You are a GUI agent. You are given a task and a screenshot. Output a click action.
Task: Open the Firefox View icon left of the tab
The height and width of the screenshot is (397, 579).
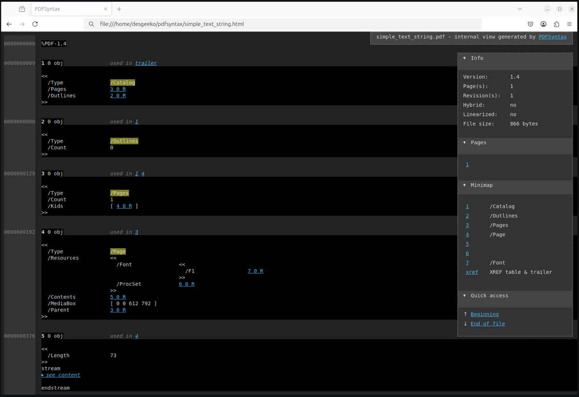22,9
